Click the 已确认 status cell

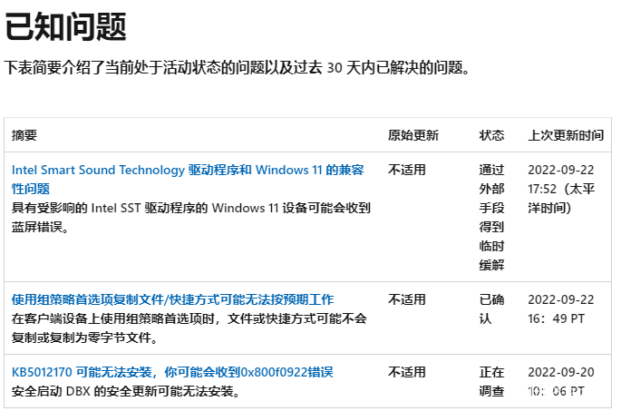(491, 308)
